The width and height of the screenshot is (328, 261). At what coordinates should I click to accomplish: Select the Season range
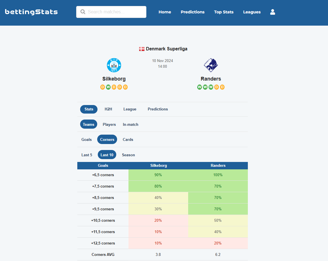click(128, 155)
